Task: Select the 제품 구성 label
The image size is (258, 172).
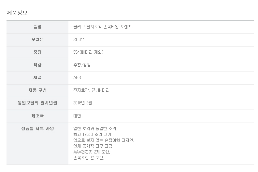Action: click(x=37, y=90)
